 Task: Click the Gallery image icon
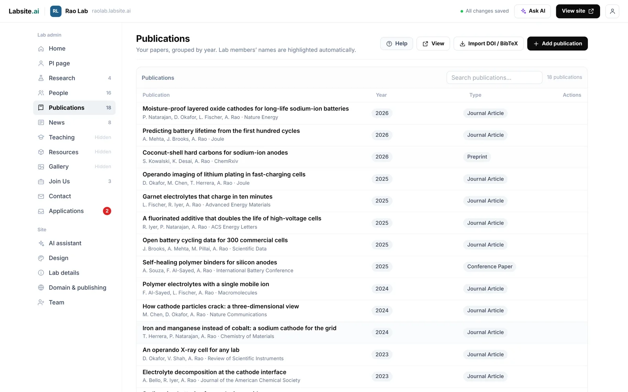pyautogui.click(x=41, y=167)
